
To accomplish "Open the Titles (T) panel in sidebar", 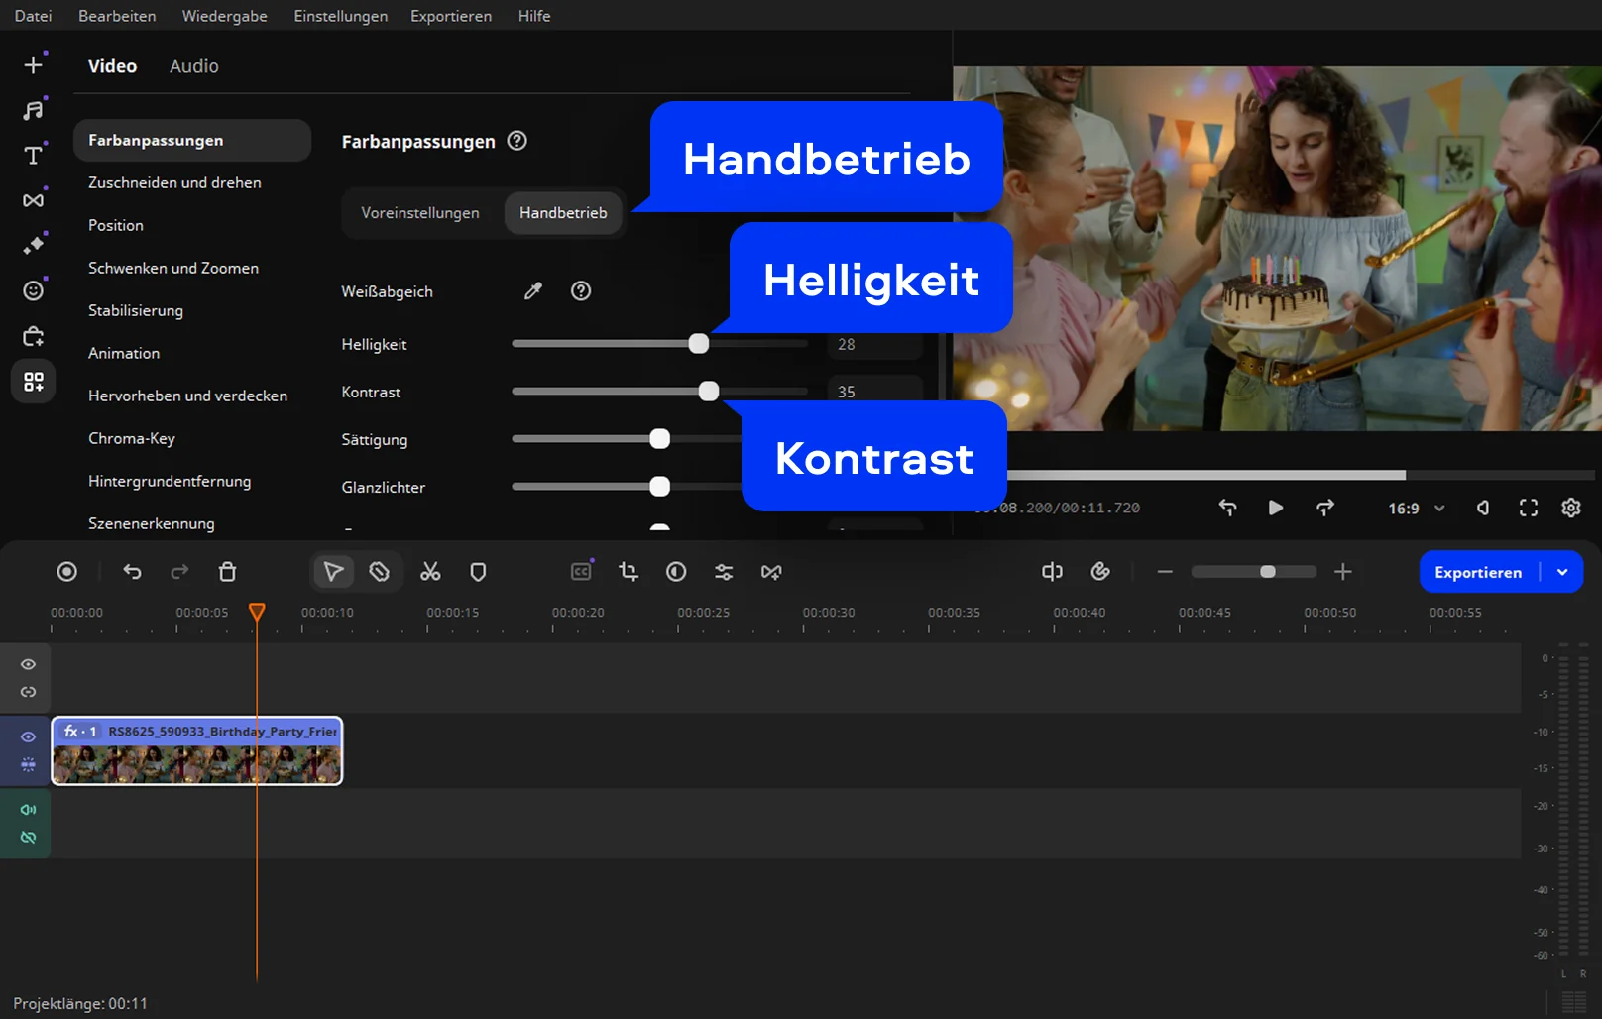I will 33,156.
